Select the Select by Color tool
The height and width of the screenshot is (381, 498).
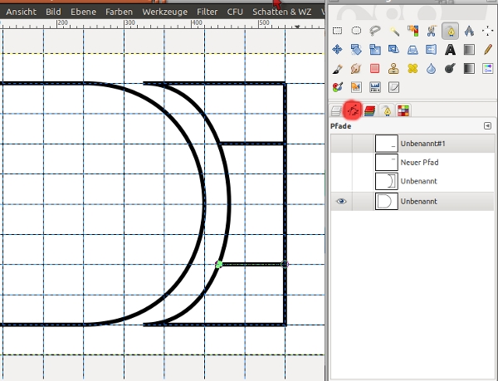click(413, 31)
